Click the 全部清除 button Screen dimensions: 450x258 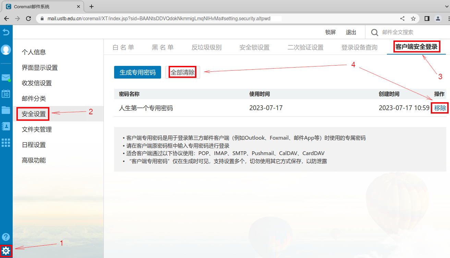tap(183, 72)
